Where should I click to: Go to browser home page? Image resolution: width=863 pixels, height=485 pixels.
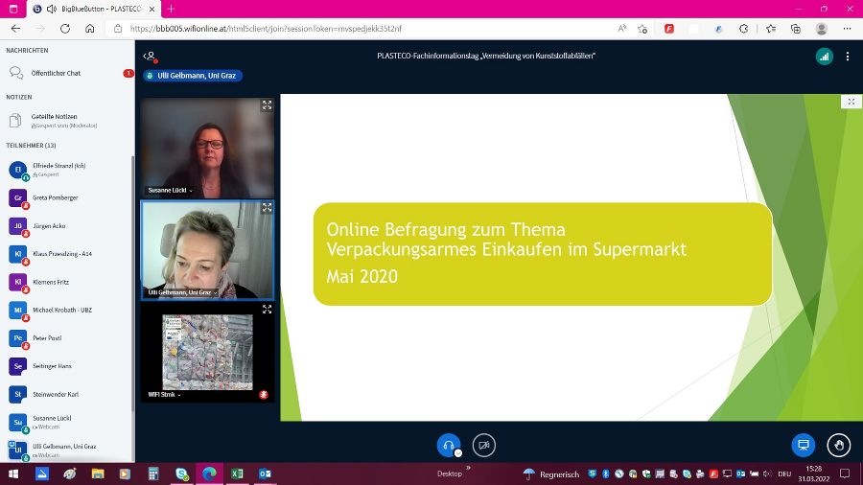pyautogui.click(x=90, y=29)
